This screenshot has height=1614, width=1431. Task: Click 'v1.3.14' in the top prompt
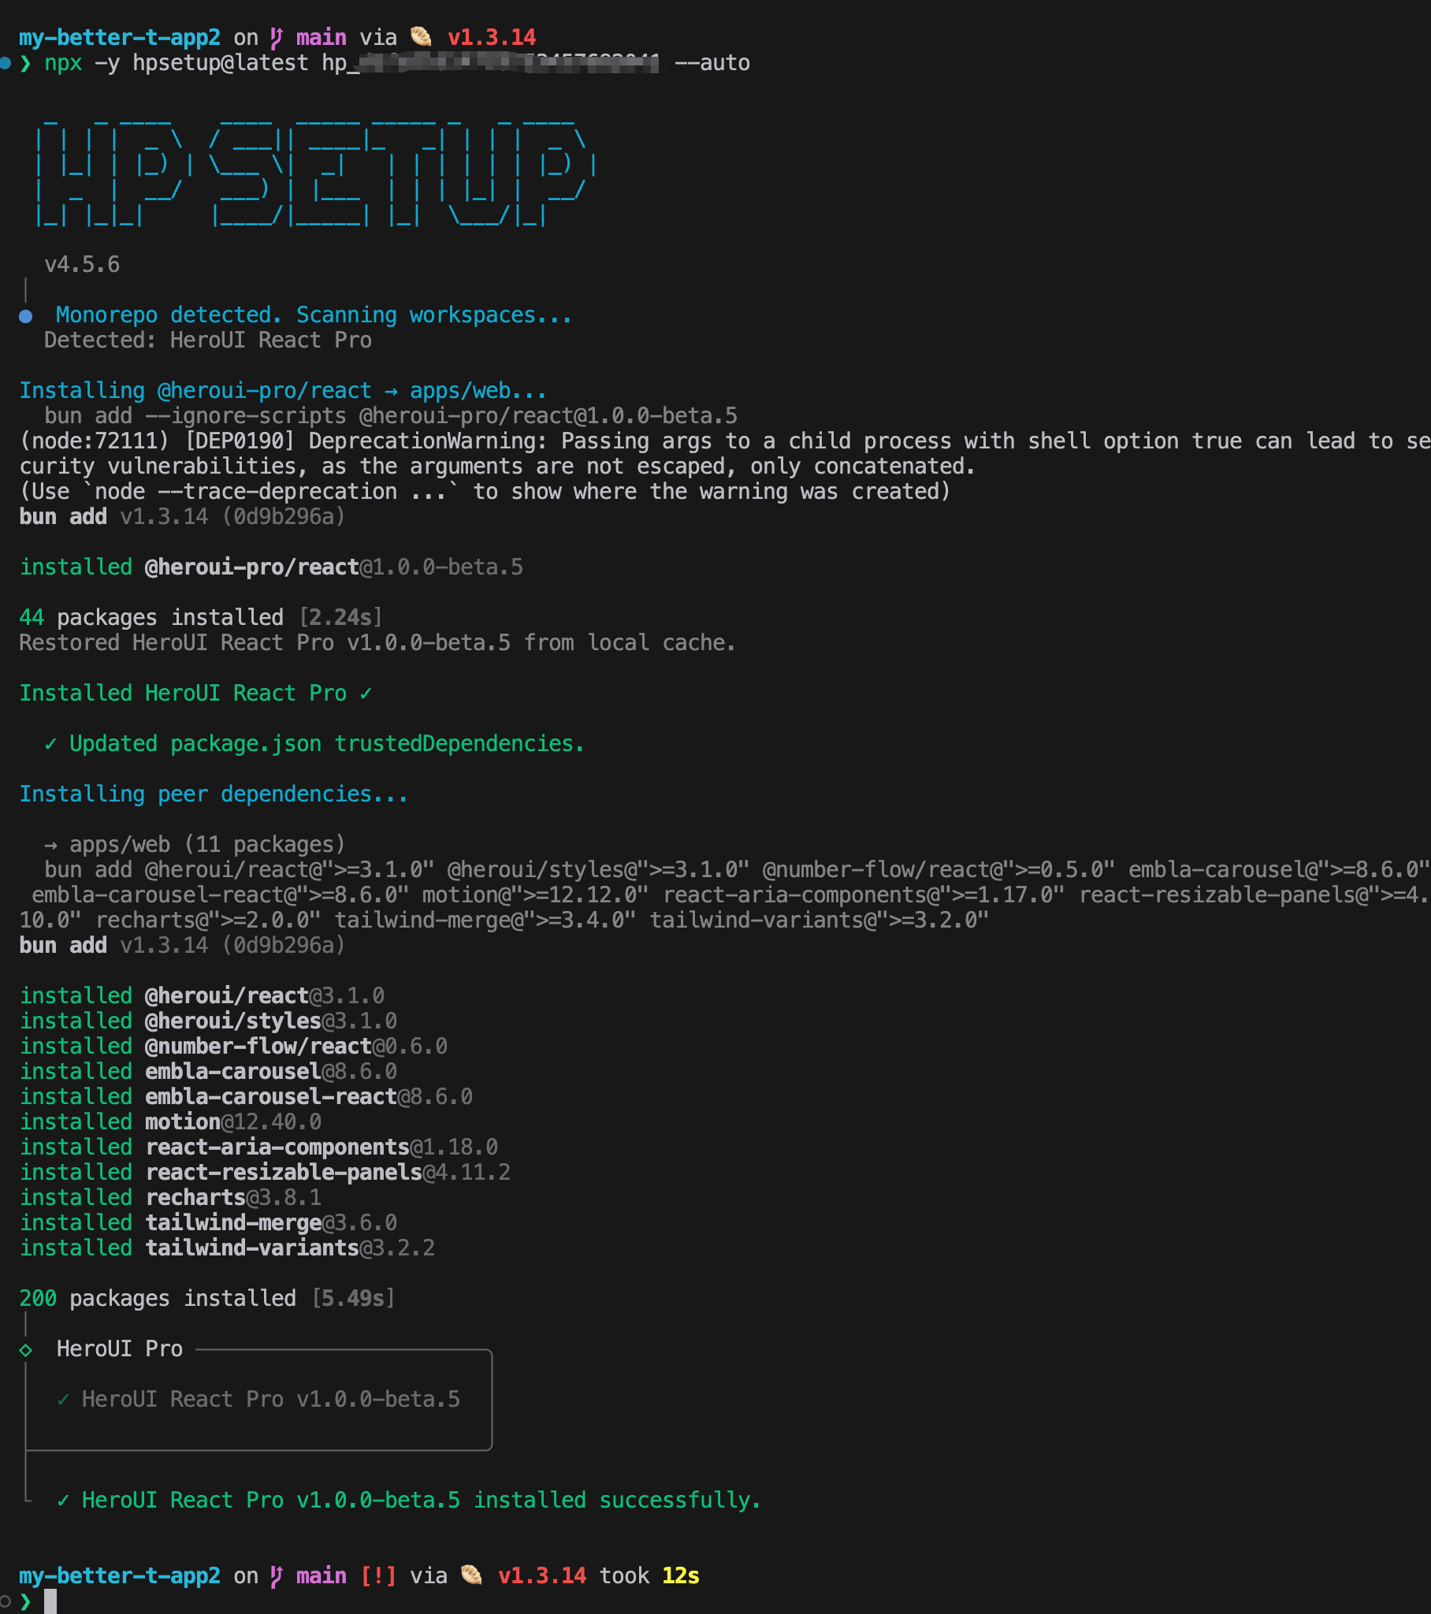[492, 37]
